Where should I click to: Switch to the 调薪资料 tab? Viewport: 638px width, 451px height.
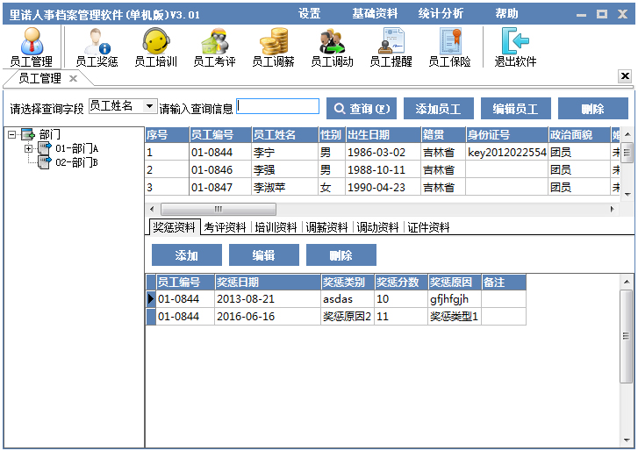pyautogui.click(x=326, y=227)
